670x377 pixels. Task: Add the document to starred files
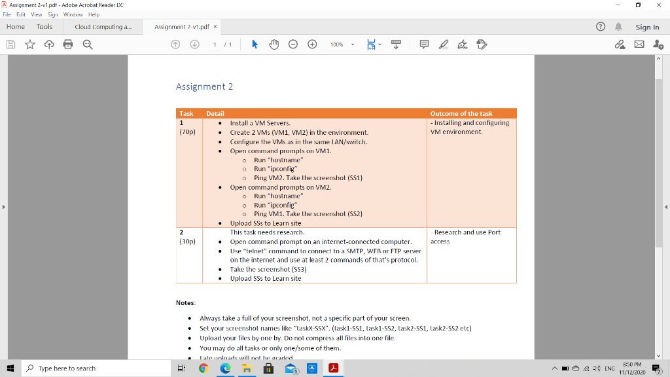(x=30, y=45)
